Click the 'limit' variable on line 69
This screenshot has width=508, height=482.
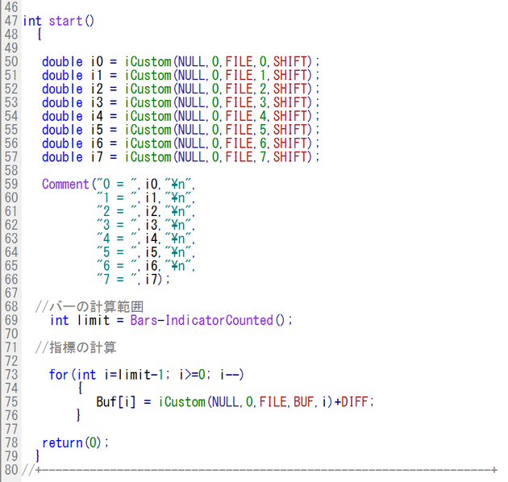pos(94,320)
